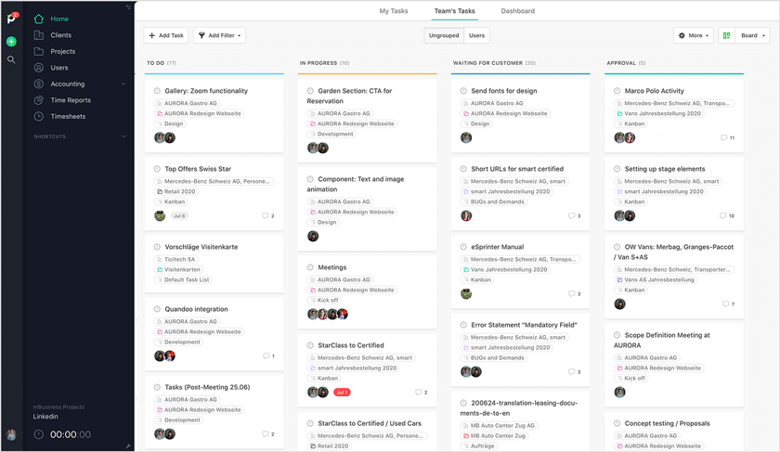Open comments on Quandoo integration card

point(268,356)
